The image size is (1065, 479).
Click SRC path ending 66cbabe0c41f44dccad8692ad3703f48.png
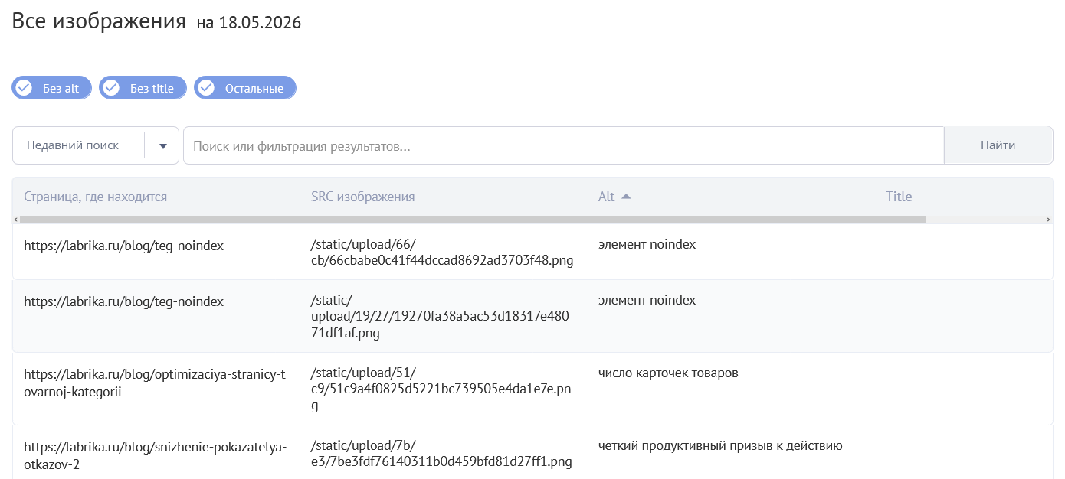[x=442, y=253]
